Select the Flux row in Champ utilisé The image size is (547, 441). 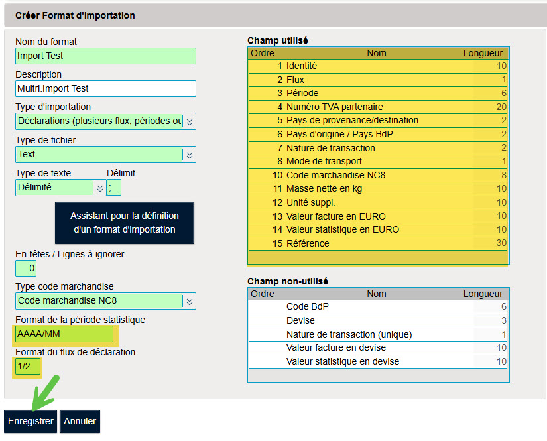[378, 80]
